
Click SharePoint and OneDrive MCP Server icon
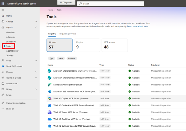[x=49, y=78]
